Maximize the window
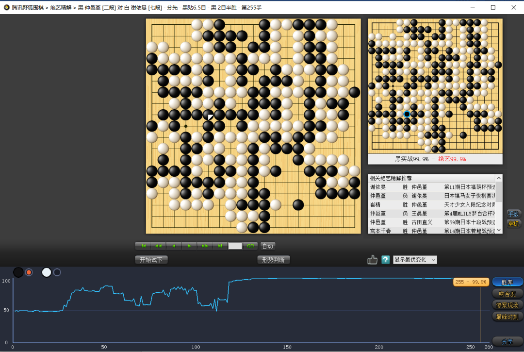524x352 pixels. 493,7
